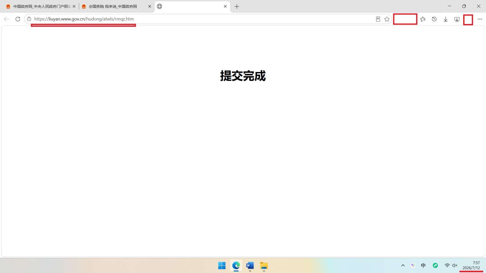
Task: Click the muted volume icon
Action: tap(455, 265)
